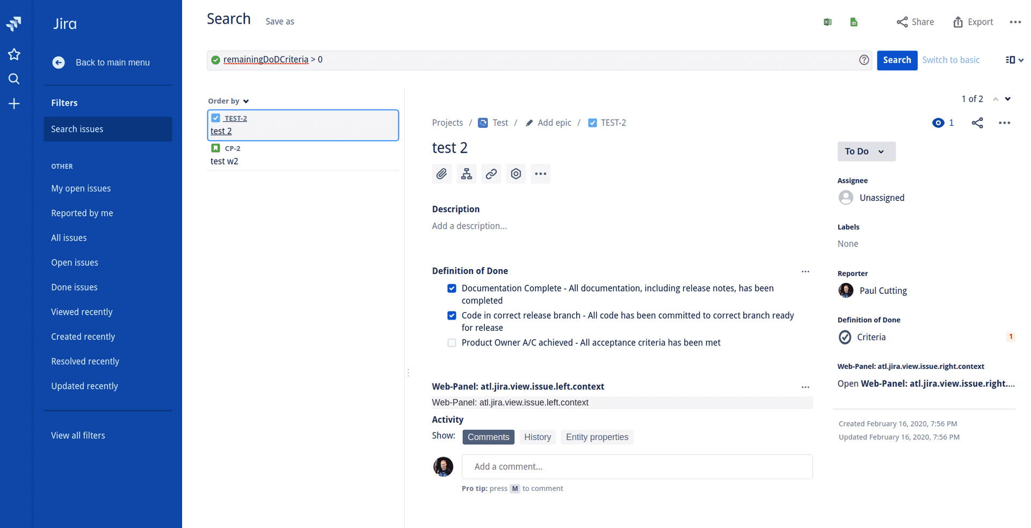Screen dimensions: 1031x528
Task: Click the link issue icon
Action: (x=491, y=173)
